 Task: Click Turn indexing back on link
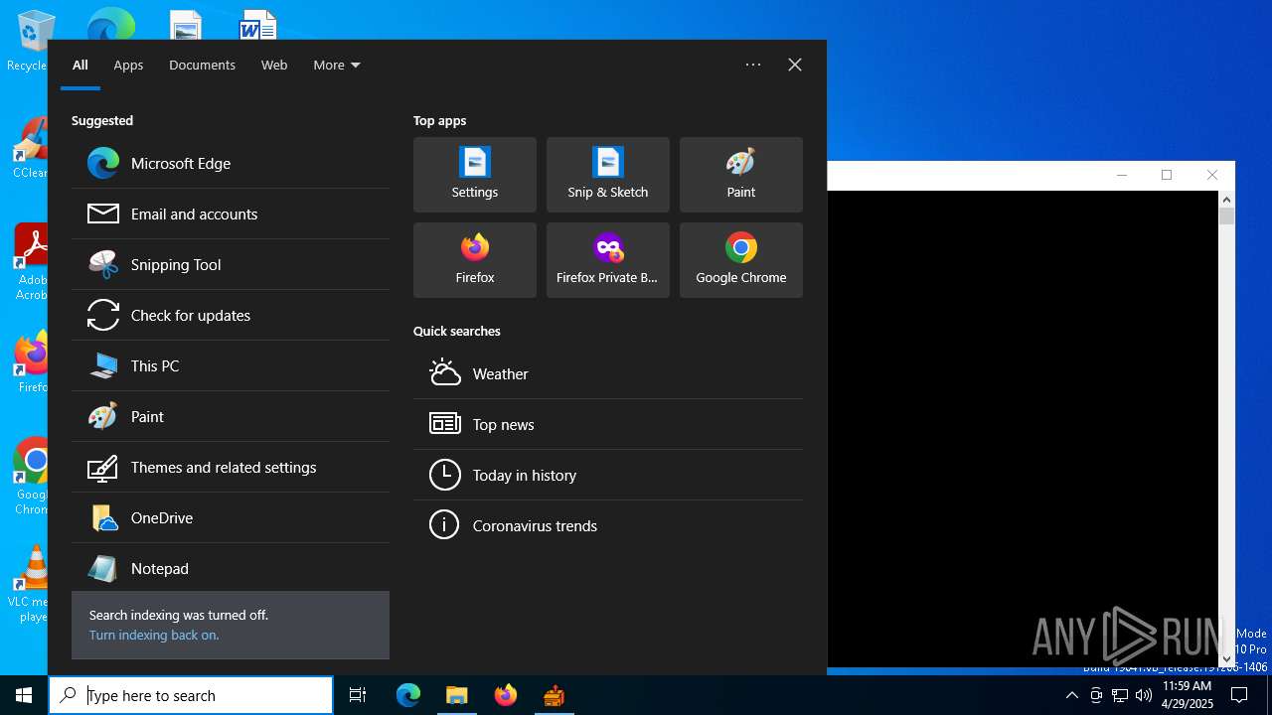point(154,635)
